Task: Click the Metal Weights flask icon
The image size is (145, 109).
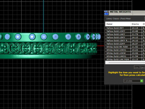Action: tap(106, 13)
